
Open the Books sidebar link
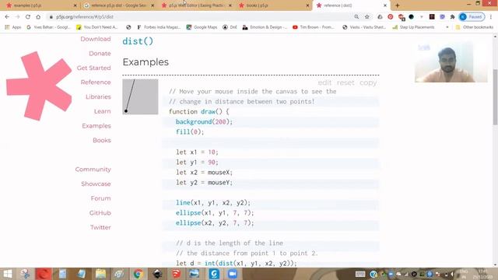[102, 140]
